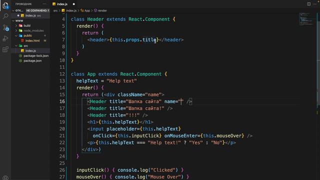320x180 pixels.
Task: Click line number 27 in the gutter
Action: click(62, 176)
